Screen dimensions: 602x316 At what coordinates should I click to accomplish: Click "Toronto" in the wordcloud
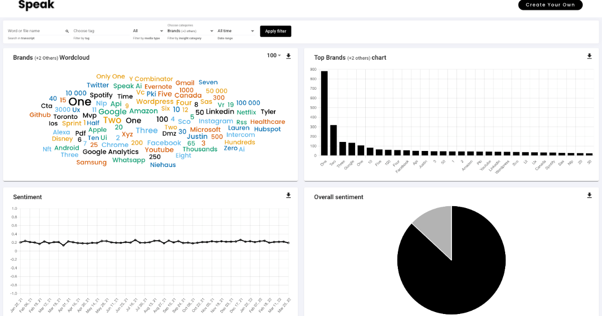(x=66, y=117)
